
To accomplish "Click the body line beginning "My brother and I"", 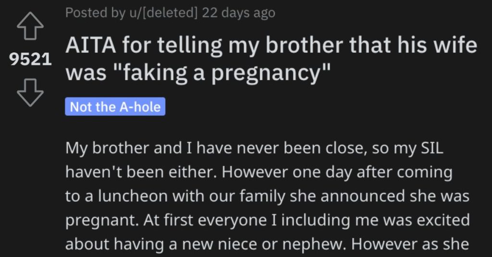I will click(255, 148).
